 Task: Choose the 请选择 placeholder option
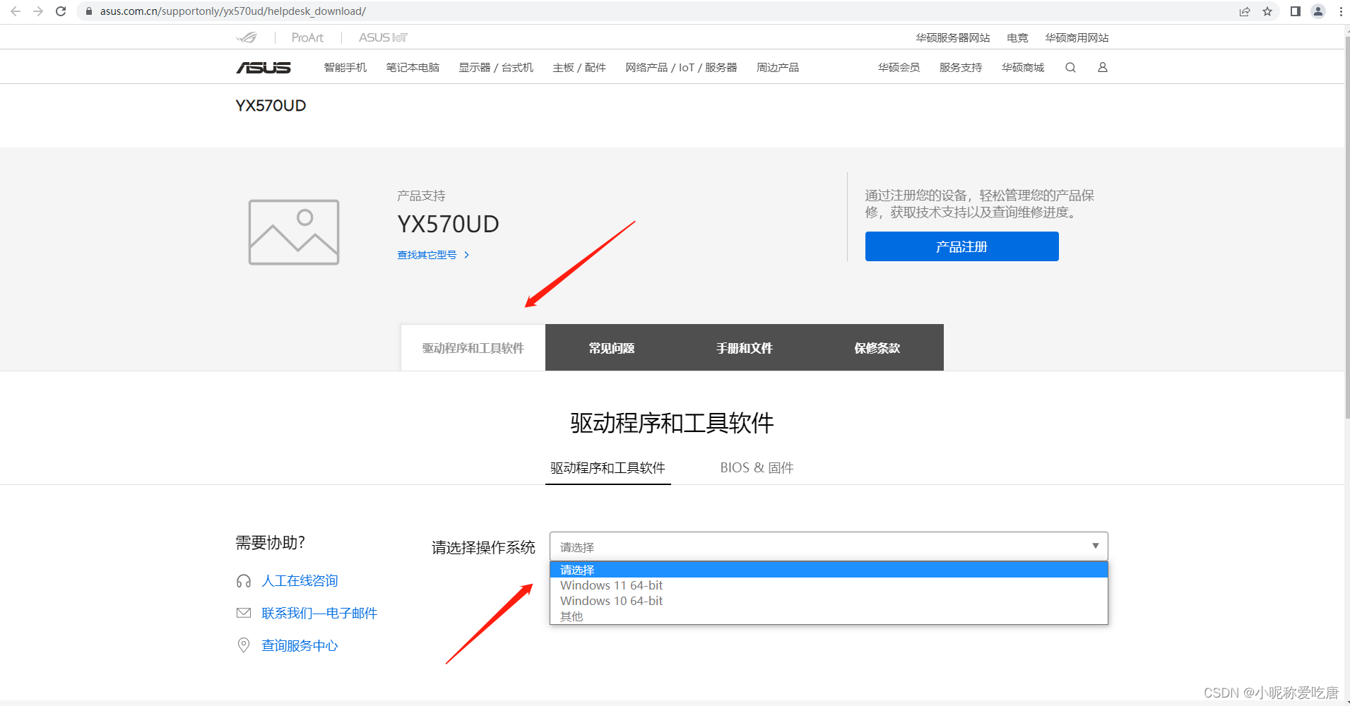829,570
